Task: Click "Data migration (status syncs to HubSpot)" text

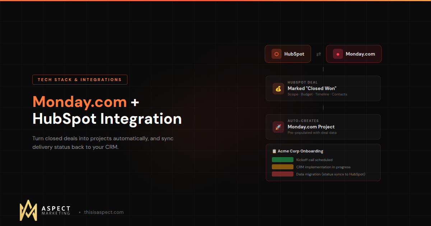Action: (331, 174)
